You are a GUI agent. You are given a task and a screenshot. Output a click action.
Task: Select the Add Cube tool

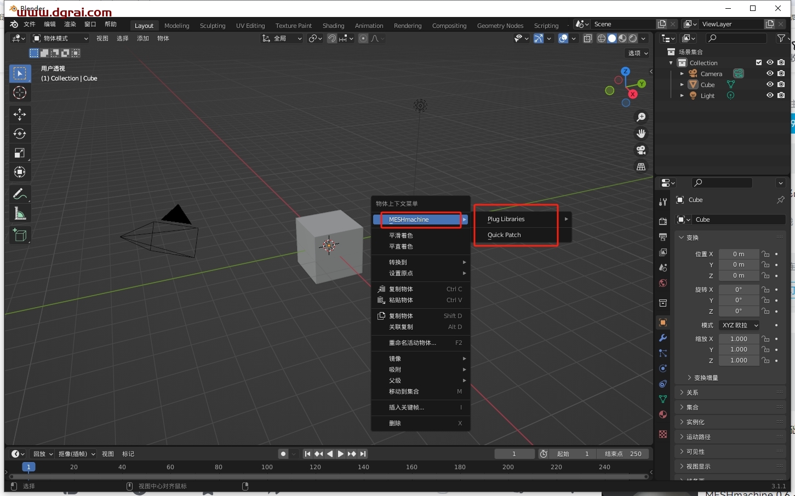[20, 235]
